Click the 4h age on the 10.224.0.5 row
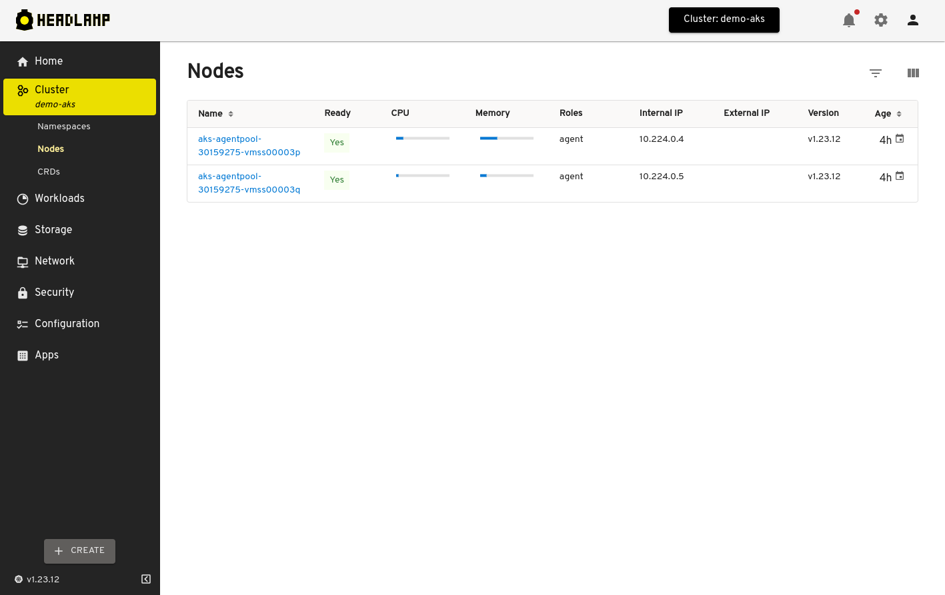Image resolution: width=945 pixels, height=595 pixels. click(x=886, y=177)
